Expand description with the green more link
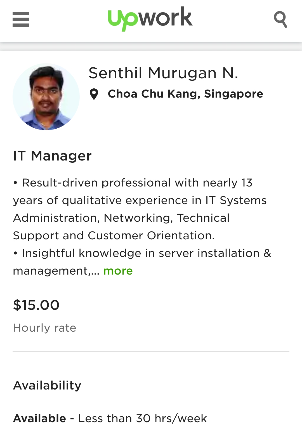Screen dimensions: 302x425 point(118,271)
